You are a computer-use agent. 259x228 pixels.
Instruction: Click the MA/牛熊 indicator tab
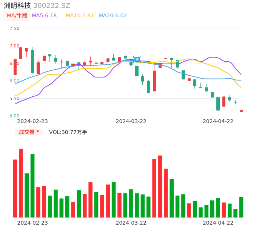(17, 16)
